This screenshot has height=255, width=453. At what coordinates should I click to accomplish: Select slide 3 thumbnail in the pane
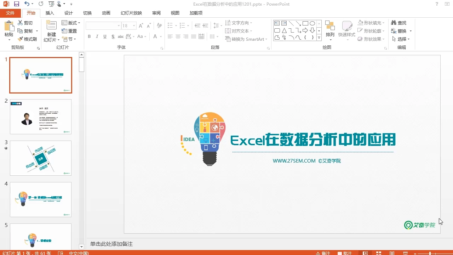tap(40, 158)
